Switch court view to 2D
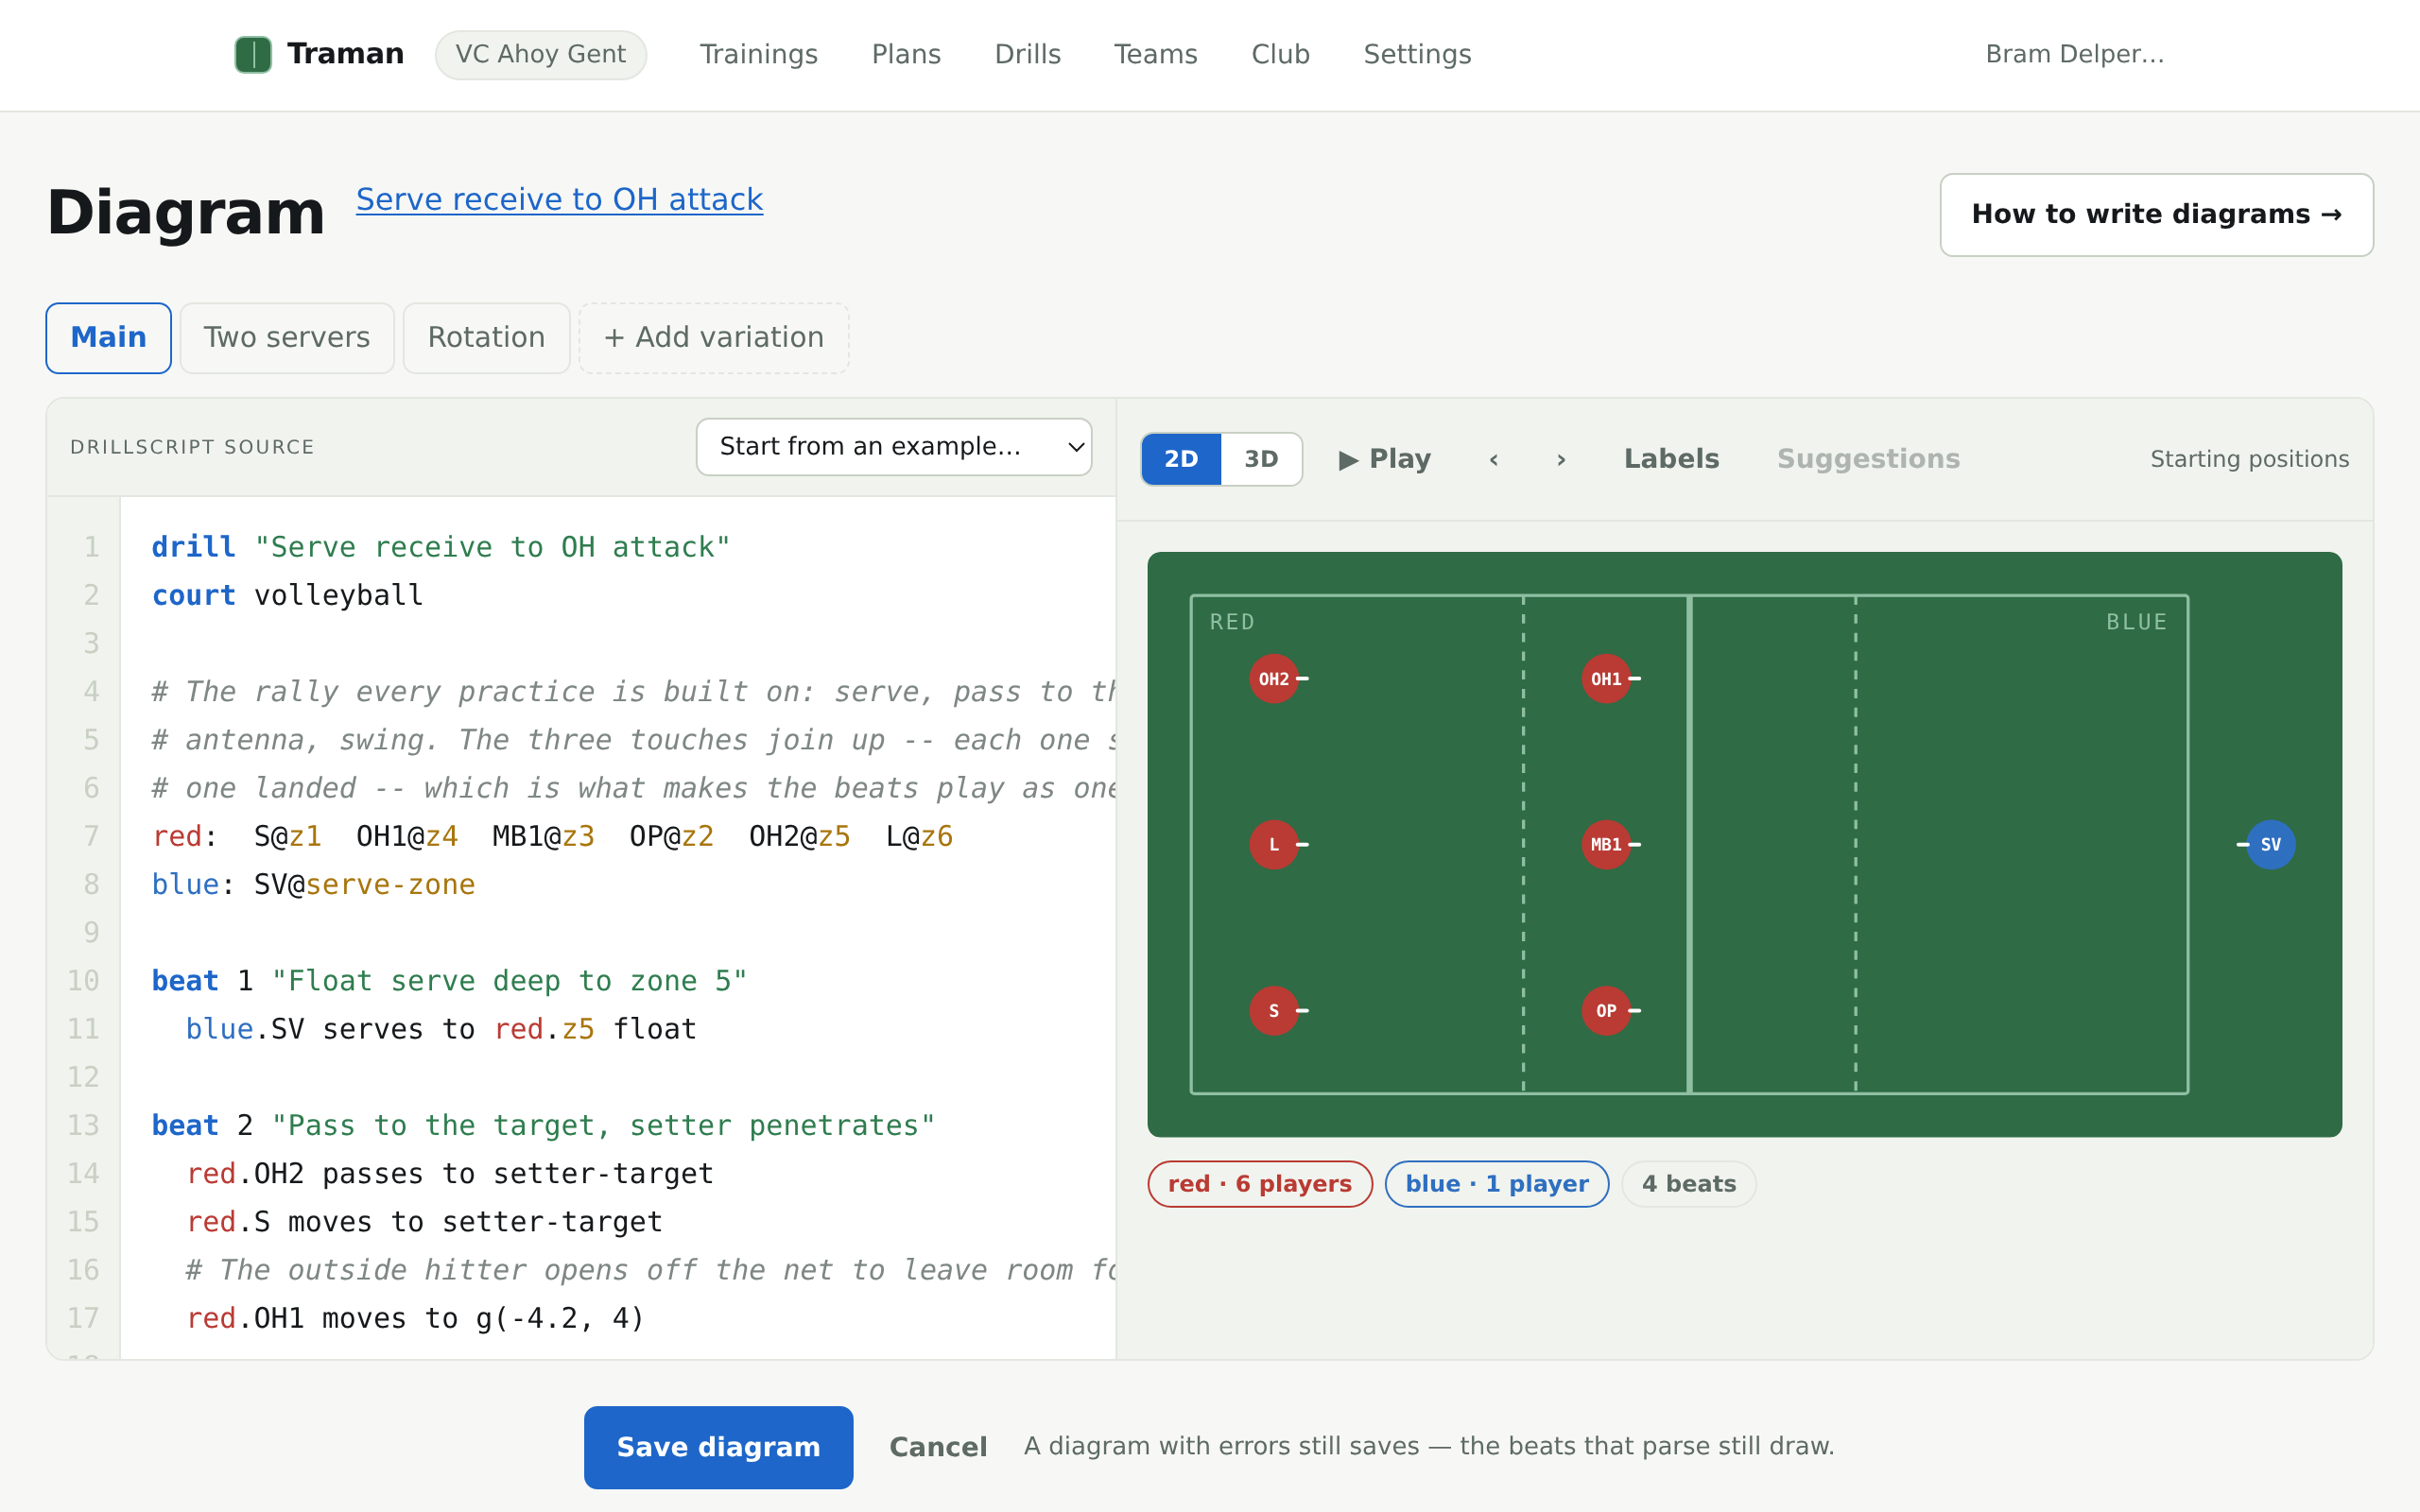2420x1512 pixels. point(1181,459)
